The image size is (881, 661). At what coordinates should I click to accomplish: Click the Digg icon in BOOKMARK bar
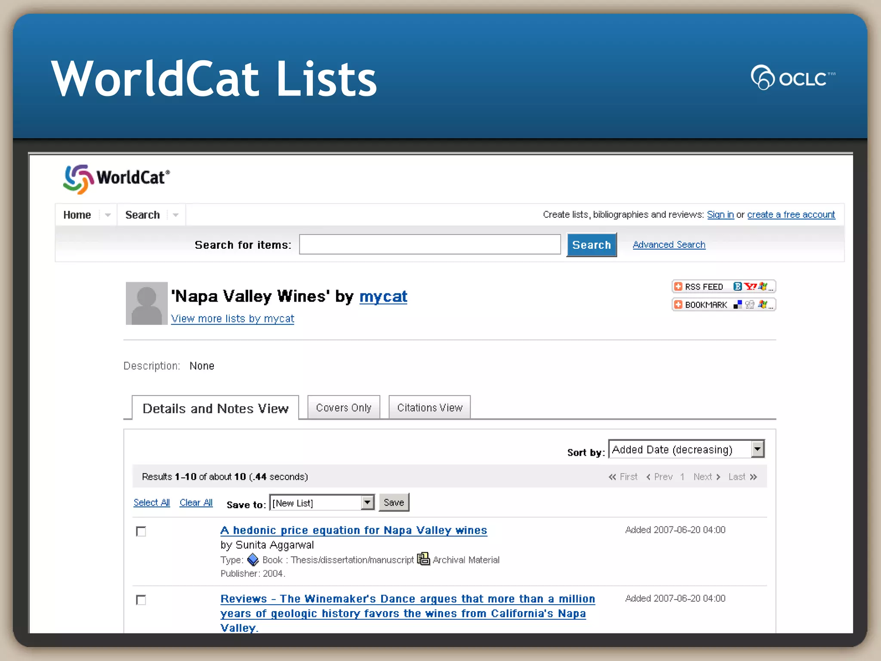(750, 305)
